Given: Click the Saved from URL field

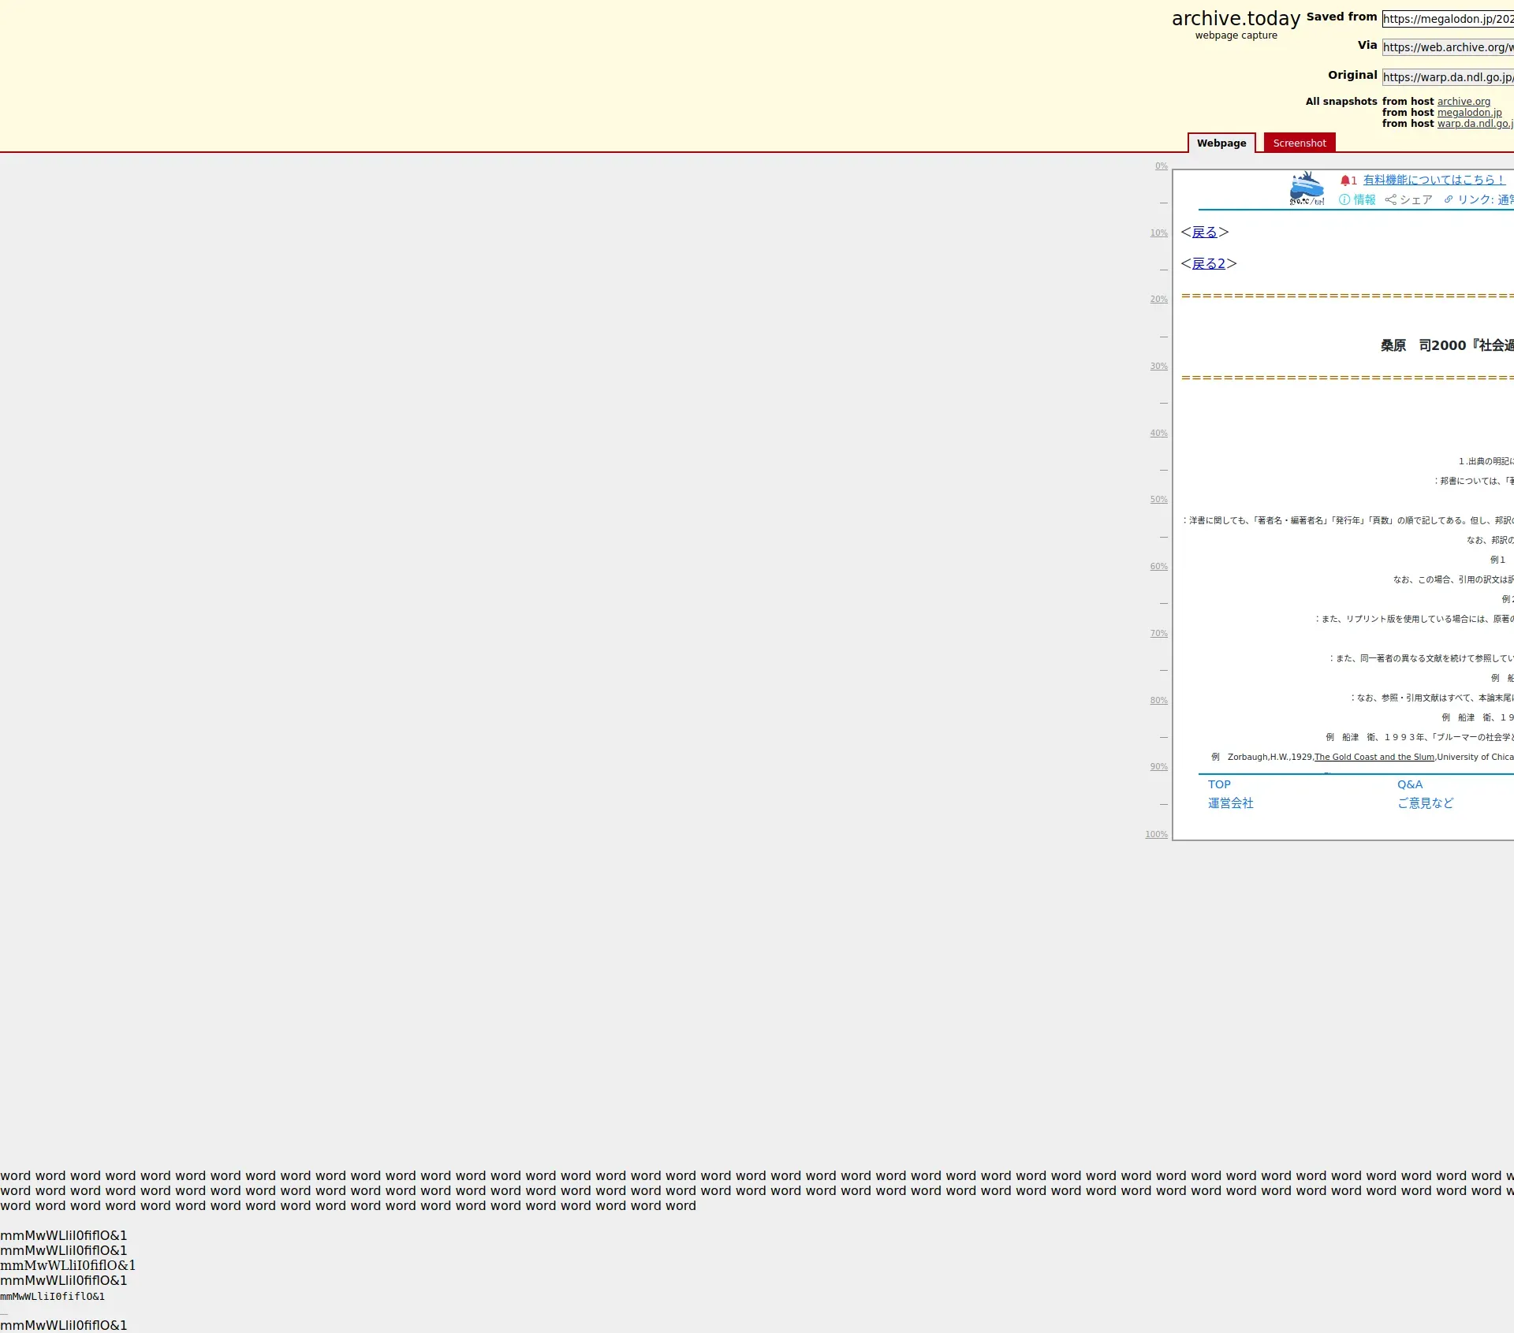Looking at the screenshot, I should 1448,19.
